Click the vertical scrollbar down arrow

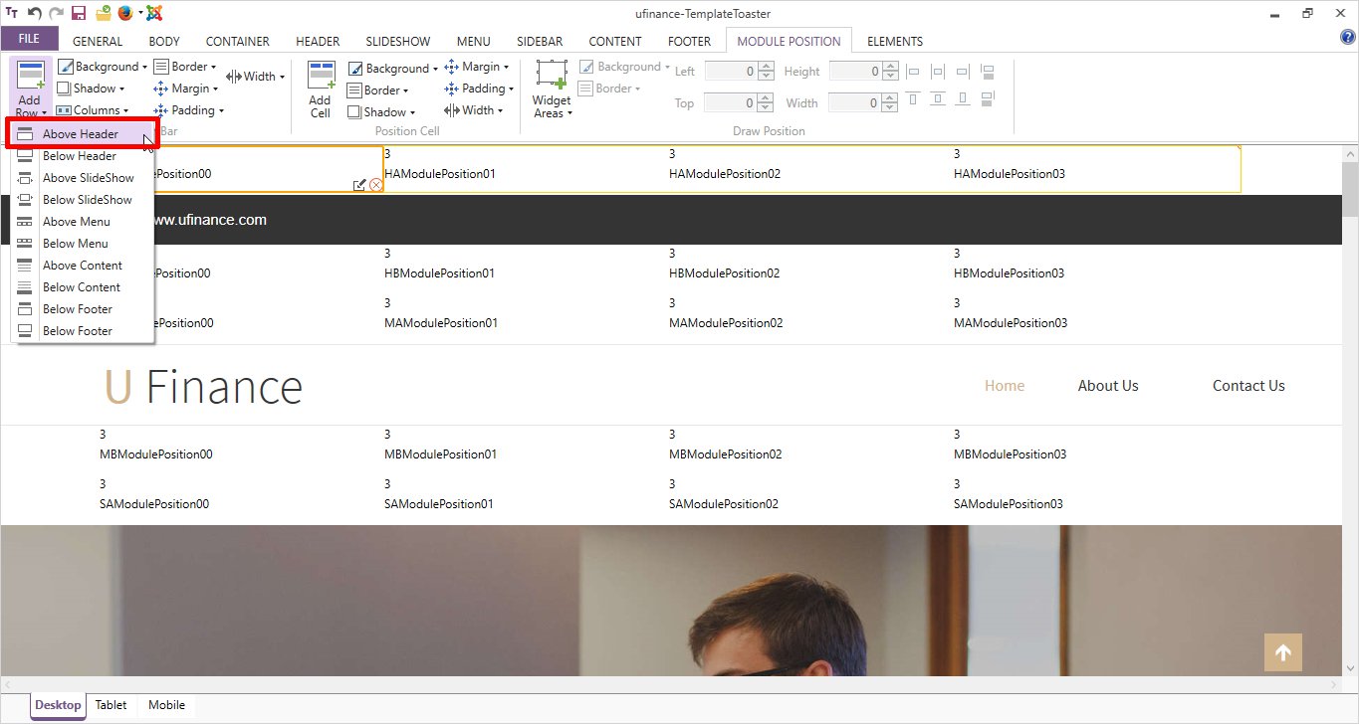(x=1349, y=669)
